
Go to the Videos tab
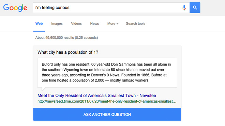coord(76,23)
